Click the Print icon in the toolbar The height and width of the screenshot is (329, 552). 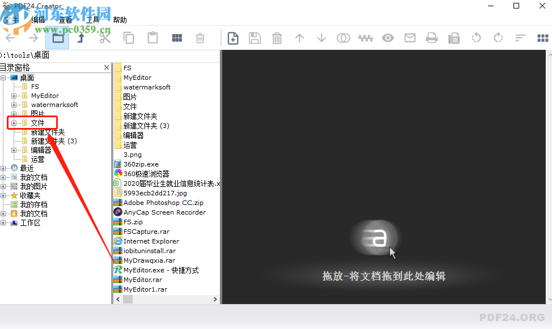point(431,38)
